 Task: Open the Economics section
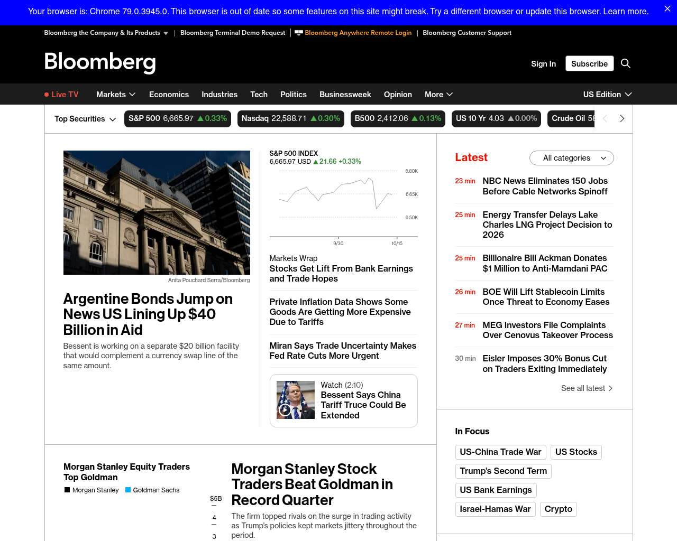(169, 95)
